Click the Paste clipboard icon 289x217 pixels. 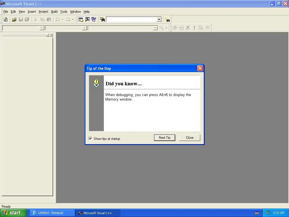click(x=49, y=19)
